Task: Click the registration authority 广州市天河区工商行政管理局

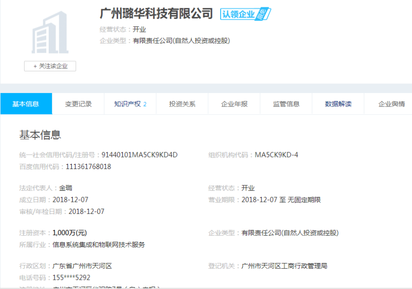Action: (x=284, y=266)
